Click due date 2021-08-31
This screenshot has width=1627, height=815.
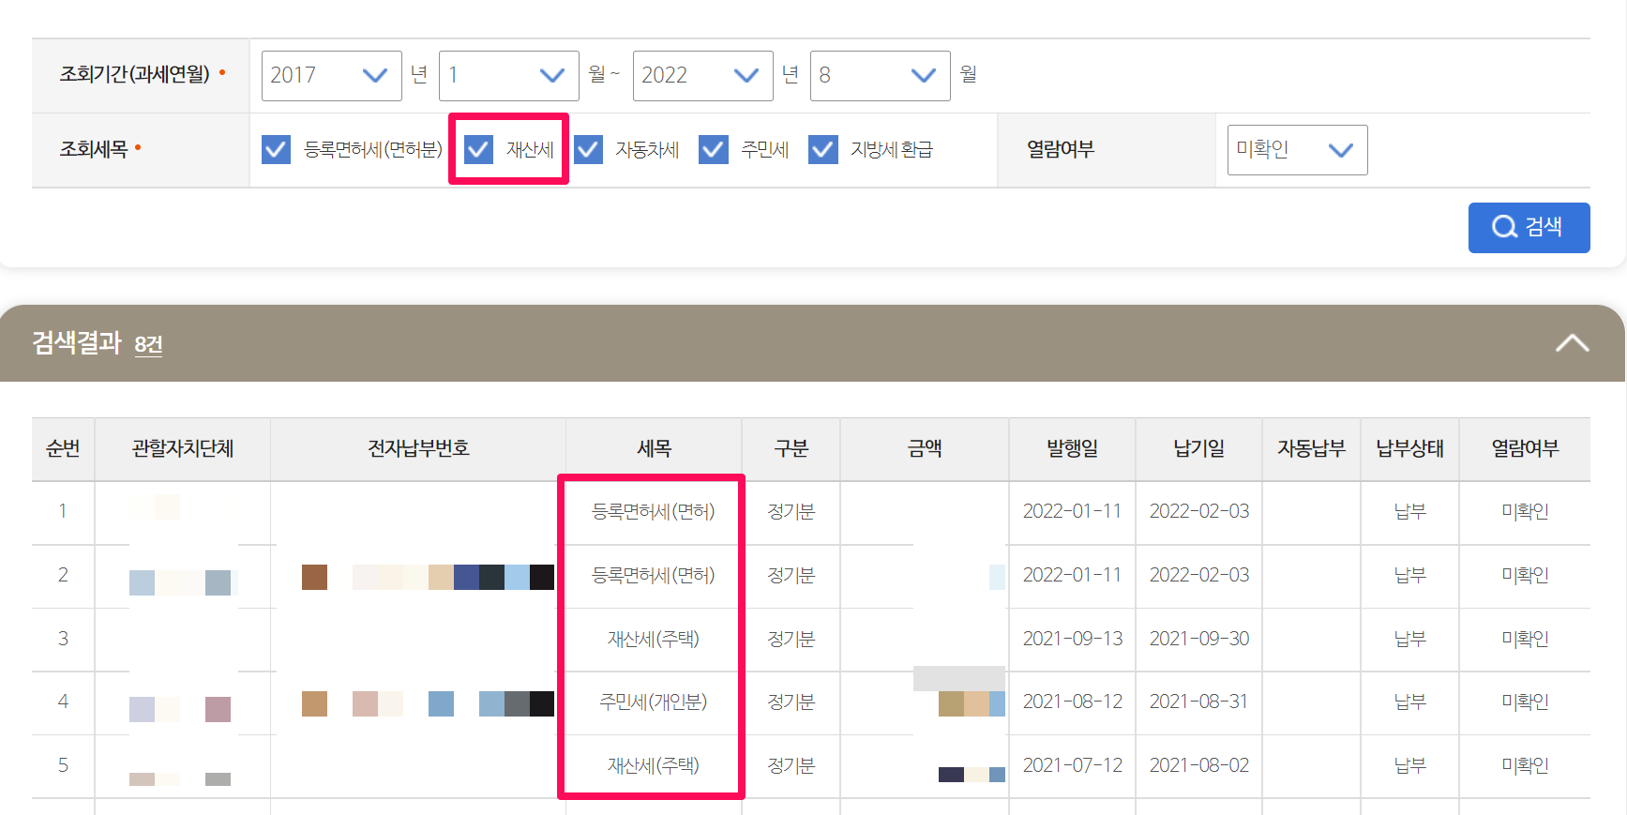pos(1199,702)
